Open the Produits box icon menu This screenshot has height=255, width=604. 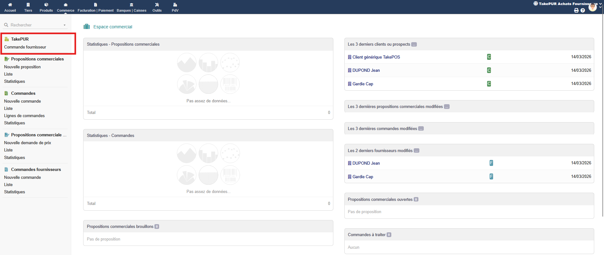click(x=46, y=5)
